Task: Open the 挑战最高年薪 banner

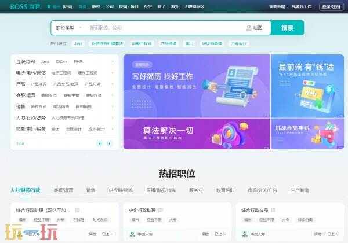Action: pos(307,134)
